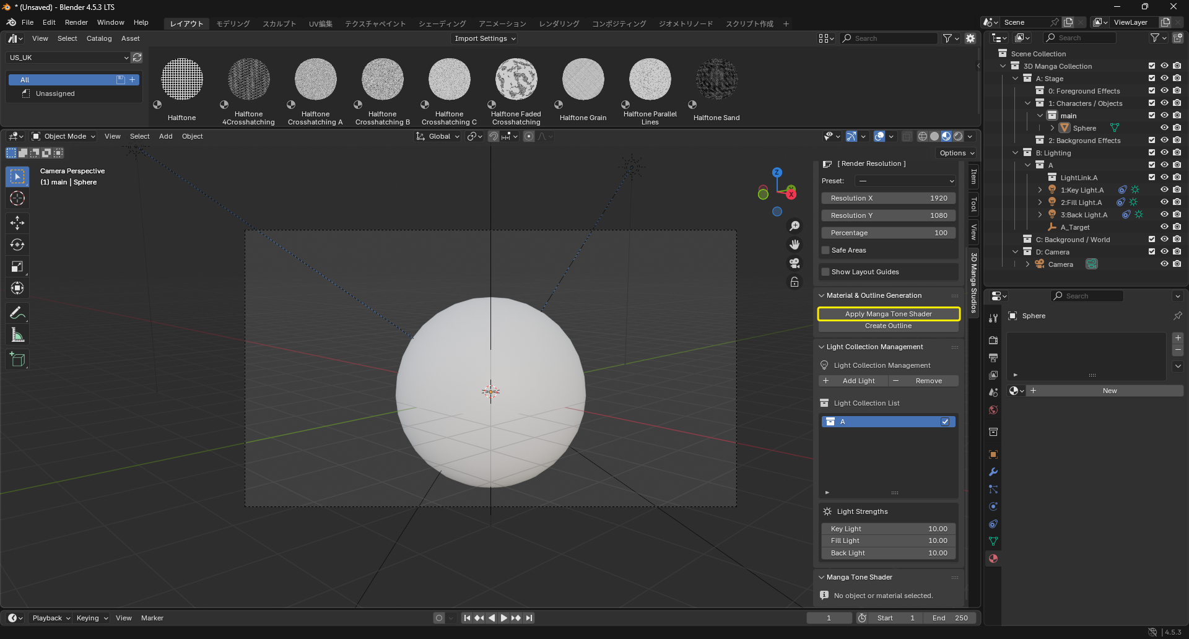Click the Create Outline button
1189x639 pixels.
coord(889,326)
